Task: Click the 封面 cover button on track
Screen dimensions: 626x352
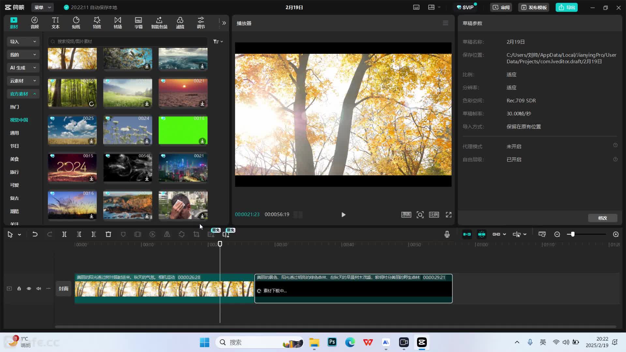Action: coord(64,288)
